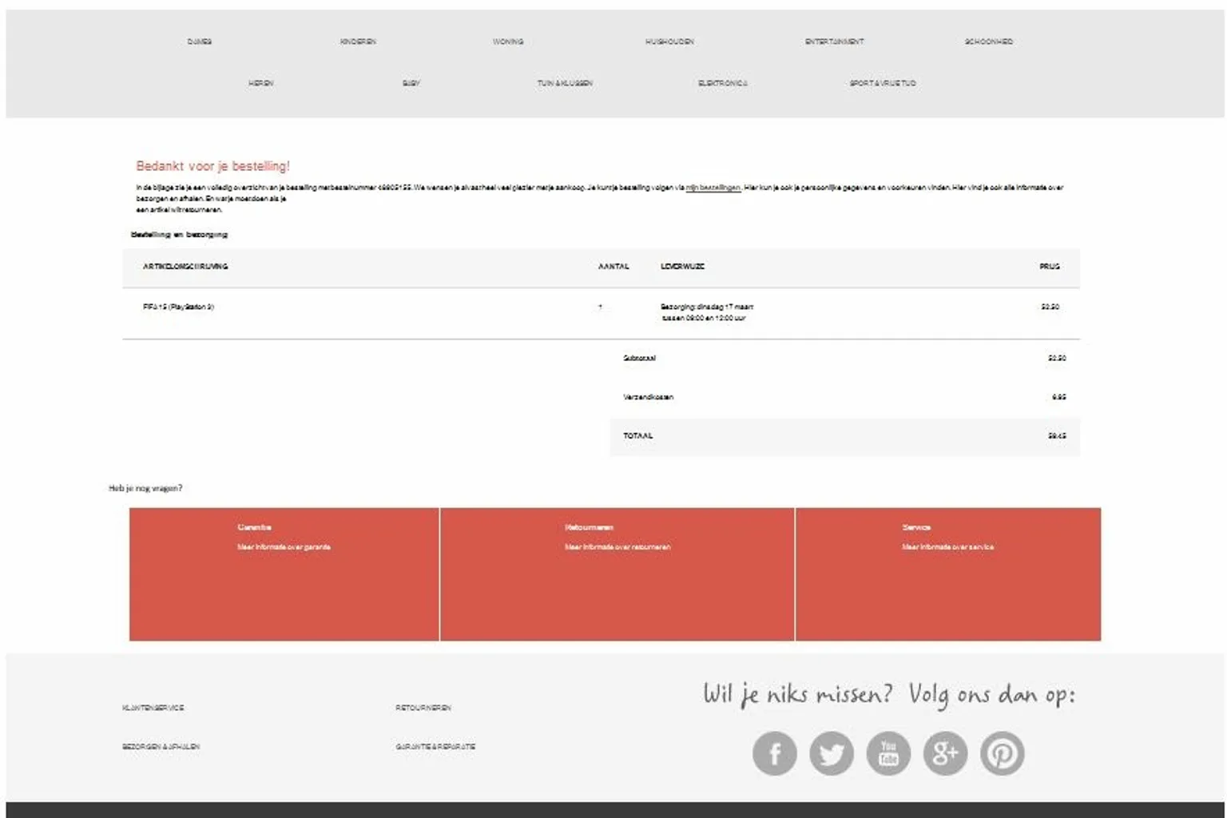
Task: Select the Wonen menu item
Action: coord(508,42)
